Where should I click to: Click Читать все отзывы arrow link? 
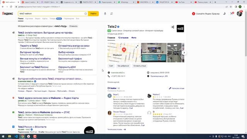(117, 130)
